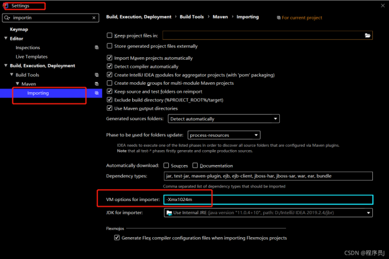Click the project-level icon beside Inspections
The width and height of the screenshot is (389, 259).
(x=97, y=47)
